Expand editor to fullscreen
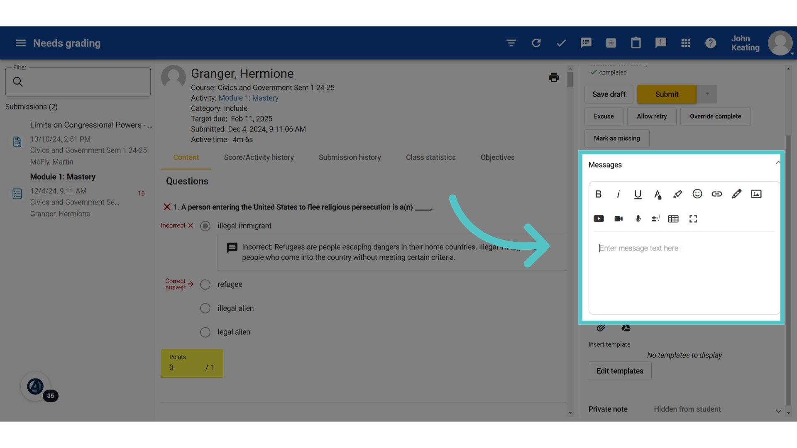The width and height of the screenshot is (797, 448). point(693,219)
